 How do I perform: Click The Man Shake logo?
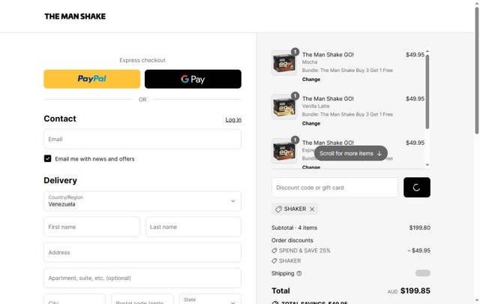75,17
